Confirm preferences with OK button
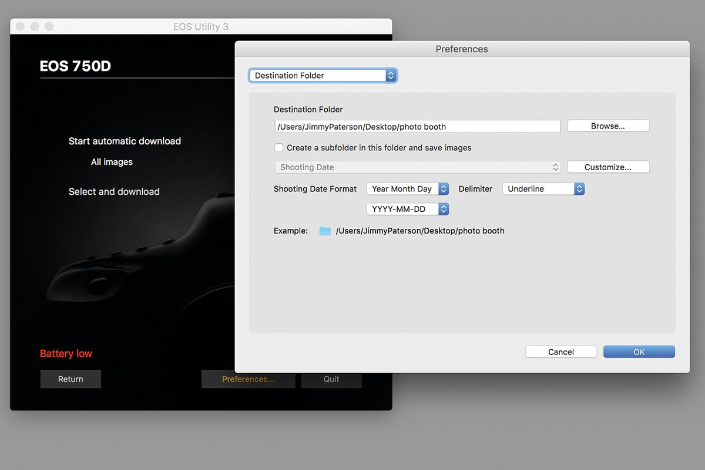Viewport: 705px width, 470px height. coord(639,352)
